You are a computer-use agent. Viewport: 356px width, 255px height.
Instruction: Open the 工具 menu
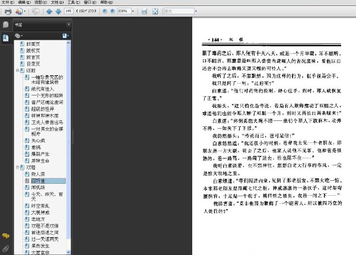coord(74,2)
